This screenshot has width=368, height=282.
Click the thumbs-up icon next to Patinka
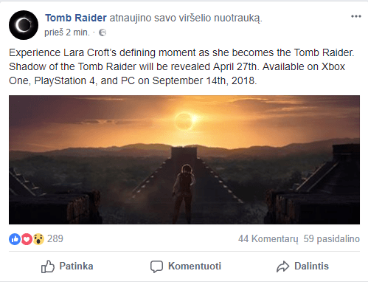tap(47, 266)
